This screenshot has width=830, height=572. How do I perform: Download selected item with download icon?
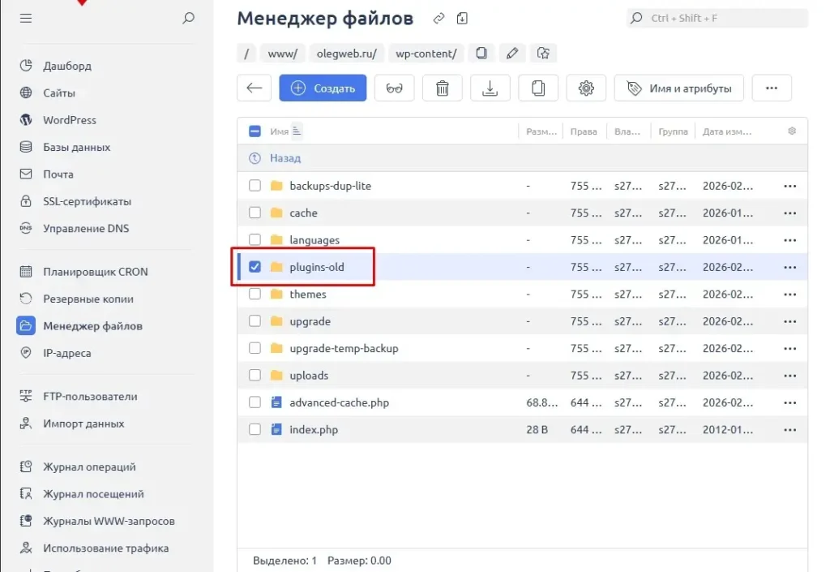click(x=490, y=88)
